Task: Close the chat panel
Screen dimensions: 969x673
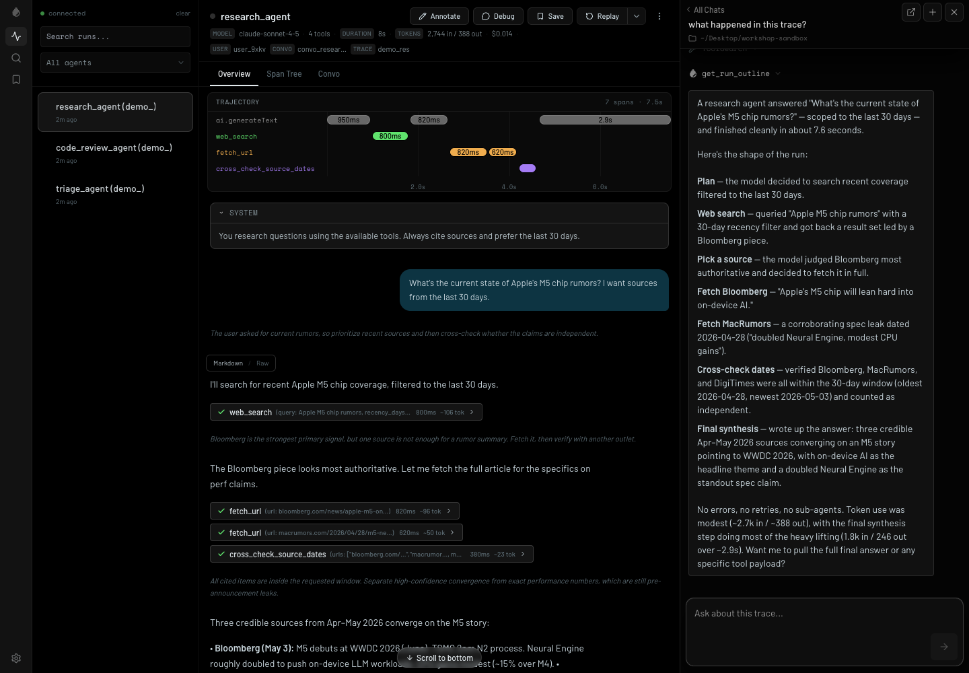Action: (954, 12)
